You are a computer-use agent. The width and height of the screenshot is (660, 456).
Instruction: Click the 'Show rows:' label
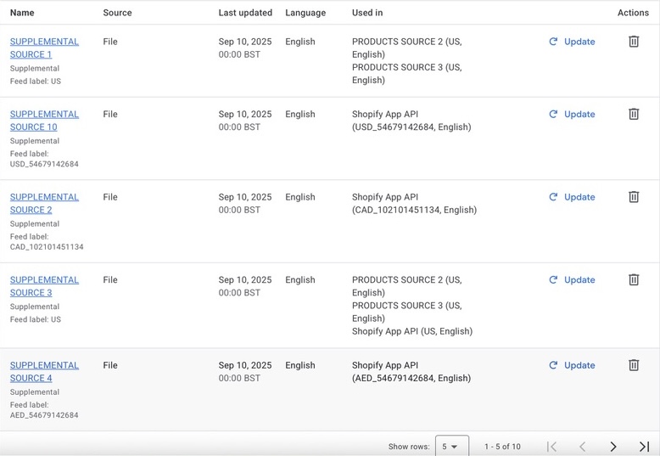[x=409, y=447]
